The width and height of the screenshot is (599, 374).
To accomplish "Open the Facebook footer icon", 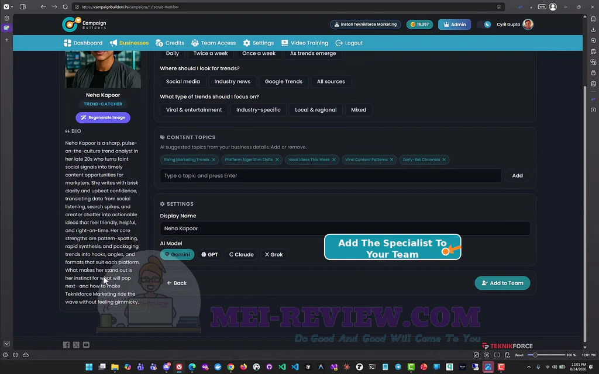I will [66, 345].
